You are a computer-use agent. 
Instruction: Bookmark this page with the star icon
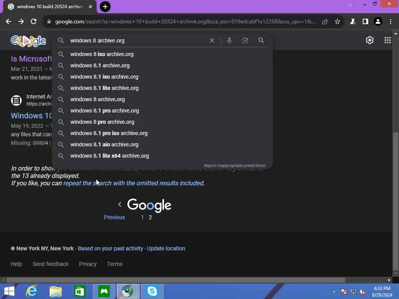point(337,22)
